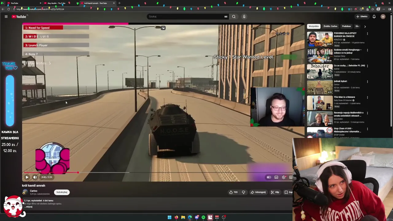Open the Beholder PL #6 video thumbnail
The image size is (393, 221).
320,71
